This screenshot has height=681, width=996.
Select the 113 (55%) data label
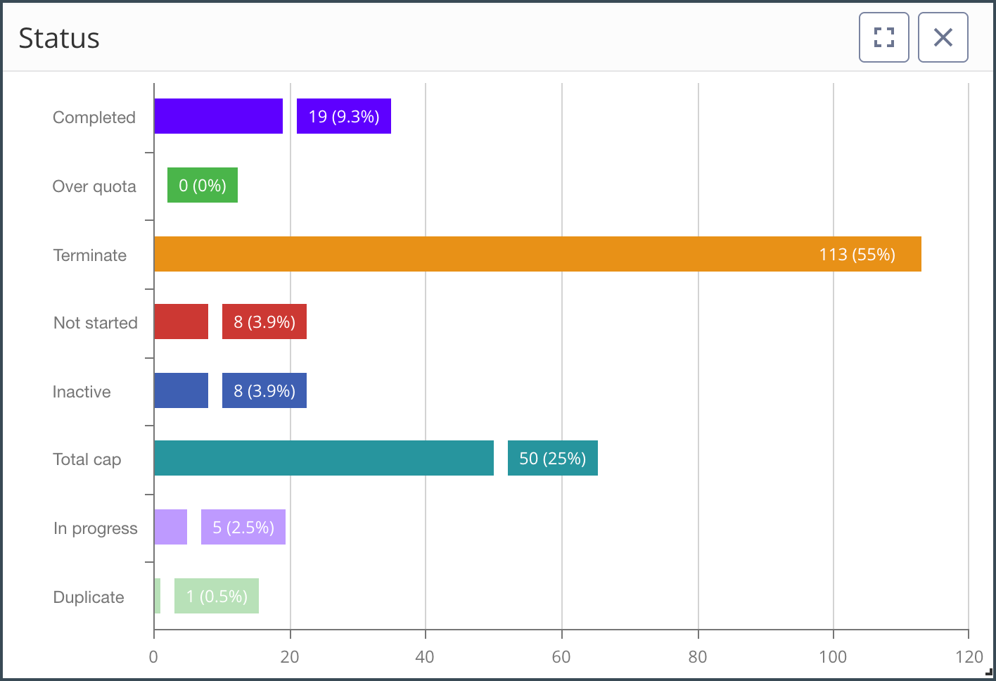point(857,254)
